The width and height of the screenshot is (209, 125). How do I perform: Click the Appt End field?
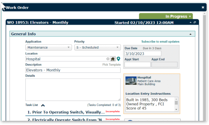[164, 65]
